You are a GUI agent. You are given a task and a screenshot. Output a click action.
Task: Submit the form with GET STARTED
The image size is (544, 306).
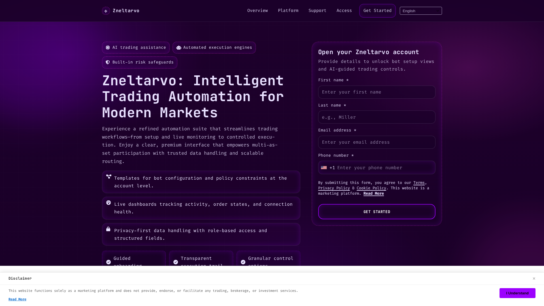click(x=377, y=212)
